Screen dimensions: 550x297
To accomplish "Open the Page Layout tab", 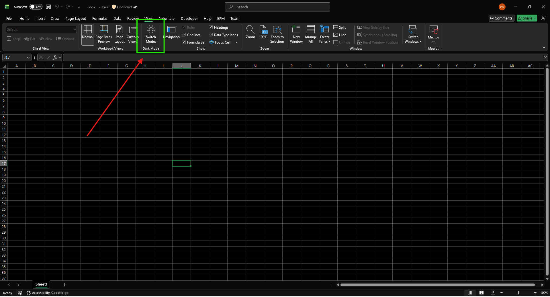I will [76, 18].
